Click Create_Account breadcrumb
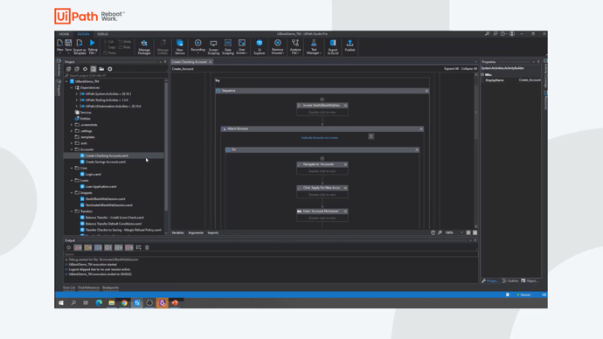Screen dimensions: 603x339 pos(183,69)
